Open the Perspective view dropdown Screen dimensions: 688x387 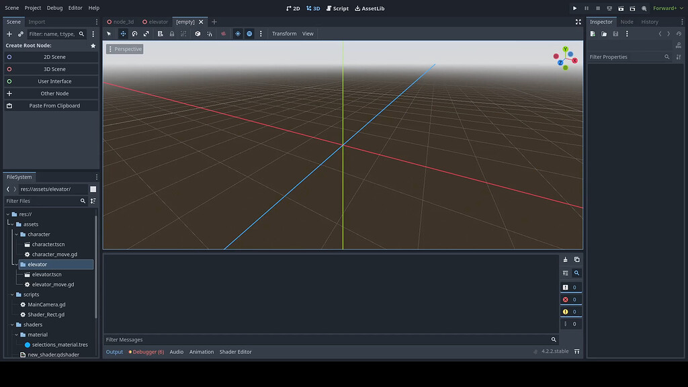125,48
